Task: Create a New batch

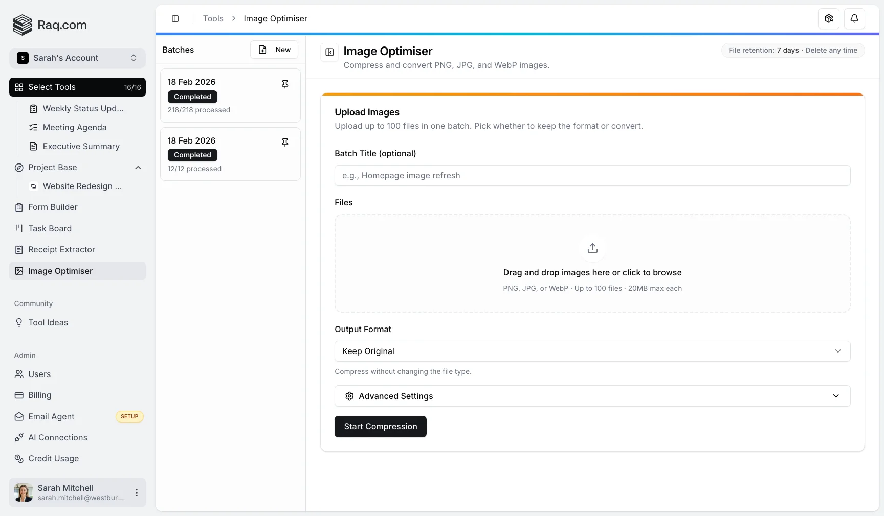Action: click(x=274, y=50)
